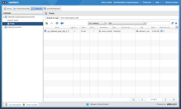
Task: Go to last page of results
Action: [x=174, y=100]
